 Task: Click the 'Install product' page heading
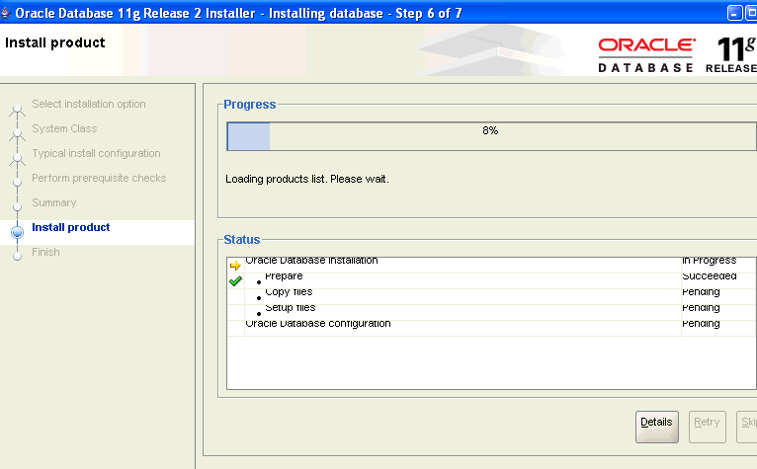click(55, 42)
